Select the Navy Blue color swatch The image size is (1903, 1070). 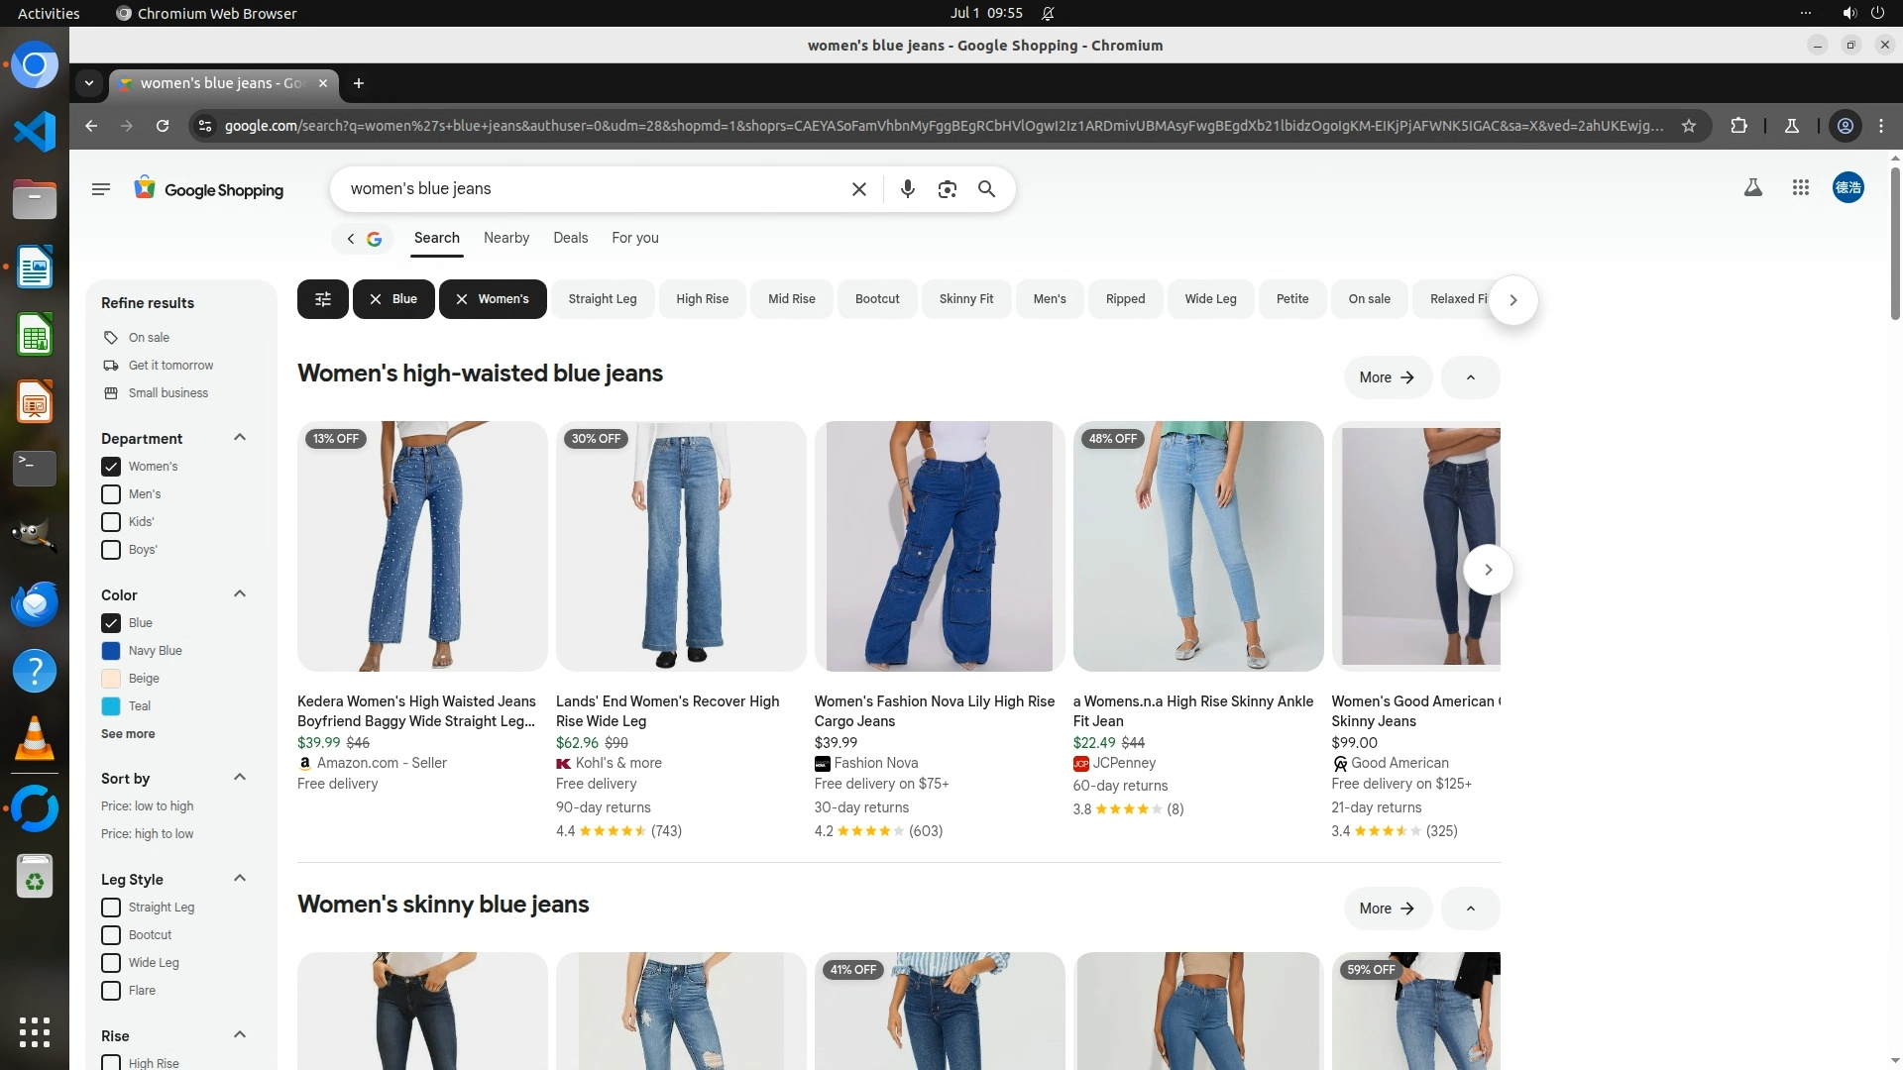coord(111,651)
